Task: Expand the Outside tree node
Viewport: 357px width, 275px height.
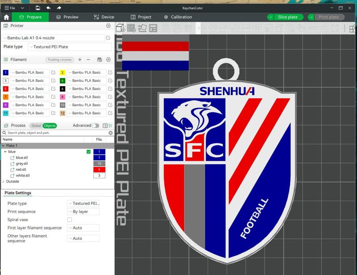Action: click(3, 182)
